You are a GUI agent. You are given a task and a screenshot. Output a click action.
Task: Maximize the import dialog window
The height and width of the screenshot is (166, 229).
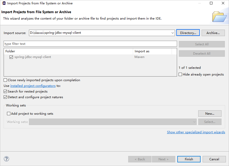[x=211, y=3]
